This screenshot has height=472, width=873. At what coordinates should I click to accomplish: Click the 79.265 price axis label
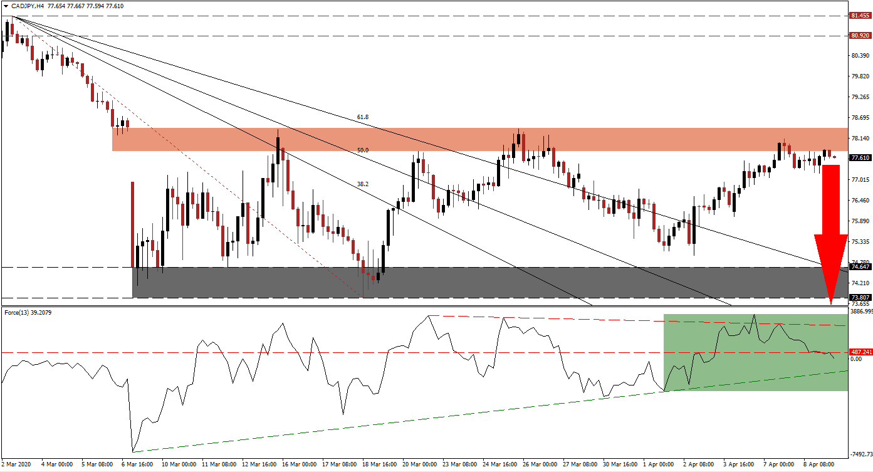859,97
